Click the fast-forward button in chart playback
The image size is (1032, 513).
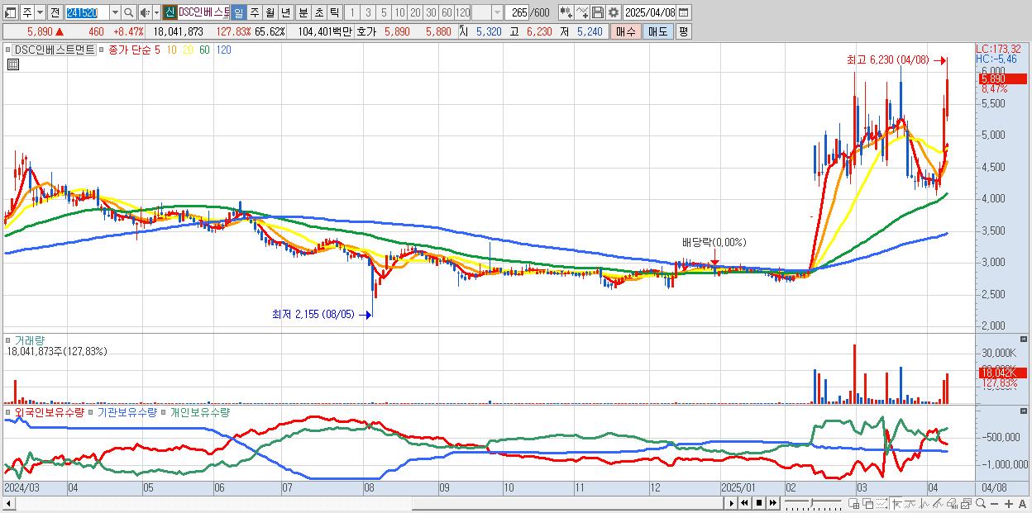coord(773,503)
